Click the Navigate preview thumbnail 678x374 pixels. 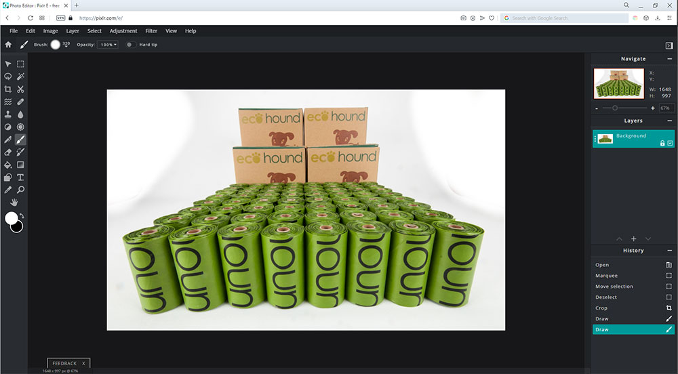(x=619, y=84)
